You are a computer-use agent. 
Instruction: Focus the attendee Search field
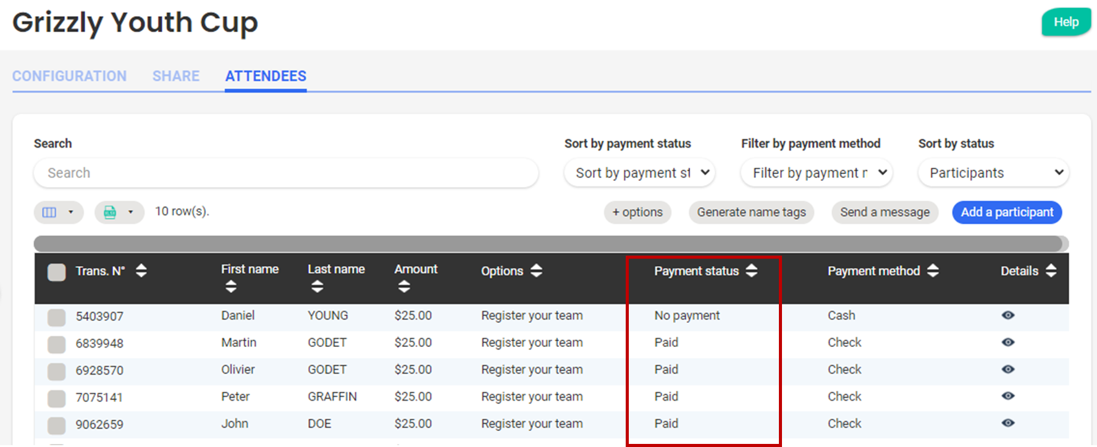point(285,173)
